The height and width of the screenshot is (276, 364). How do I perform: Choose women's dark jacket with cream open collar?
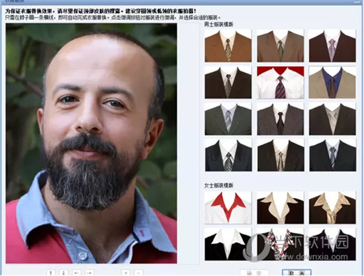[281, 208]
